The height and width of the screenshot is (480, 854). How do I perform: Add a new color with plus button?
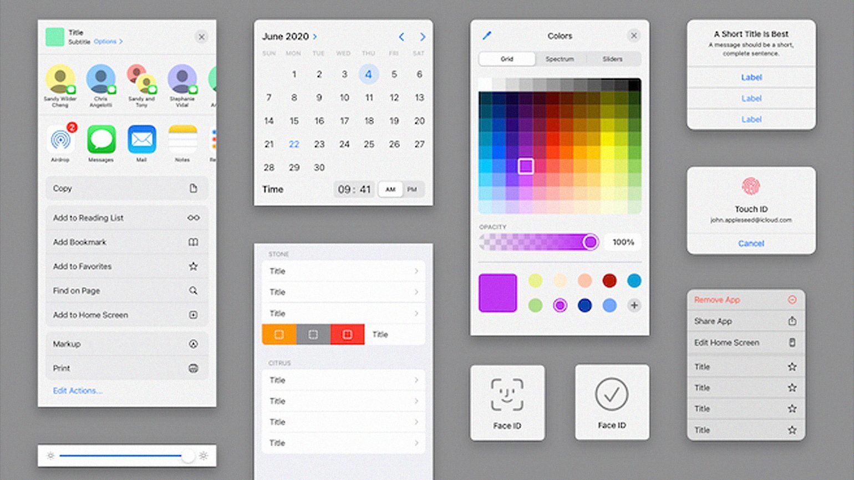[x=634, y=305]
